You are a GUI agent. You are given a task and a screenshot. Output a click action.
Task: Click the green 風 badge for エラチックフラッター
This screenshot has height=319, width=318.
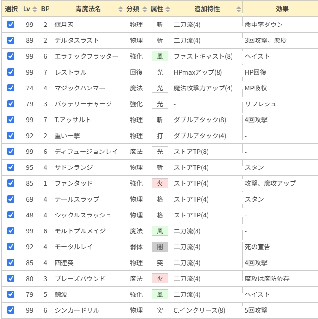tap(159, 56)
